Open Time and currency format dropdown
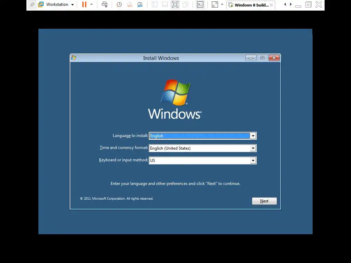 tap(253, 148)
